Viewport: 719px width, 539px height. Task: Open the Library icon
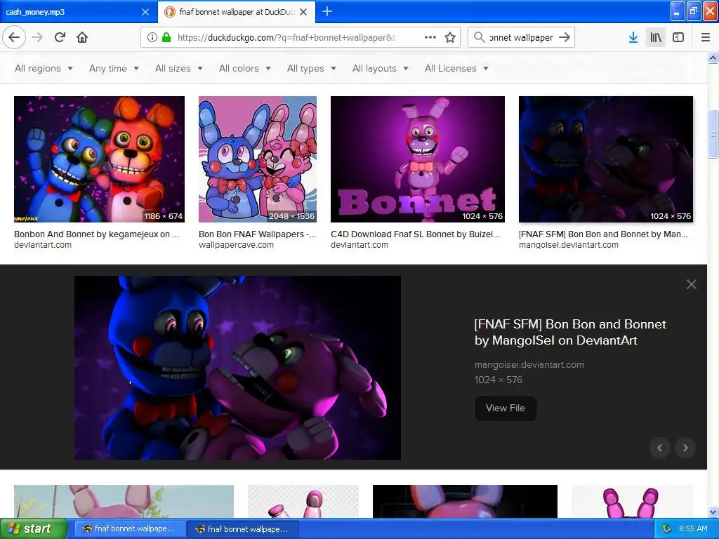pyautogui.click(x=656, y=38)
